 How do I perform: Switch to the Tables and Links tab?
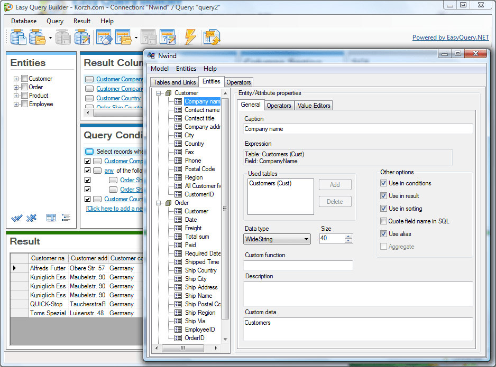[x=174, y=82]
